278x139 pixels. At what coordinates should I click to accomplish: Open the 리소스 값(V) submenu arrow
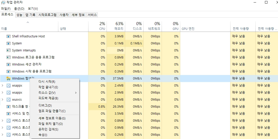coord(76,93)
